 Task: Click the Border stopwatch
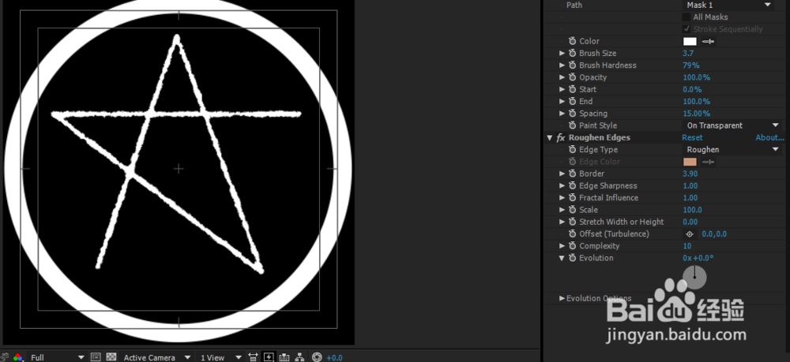tap(572, 174)
